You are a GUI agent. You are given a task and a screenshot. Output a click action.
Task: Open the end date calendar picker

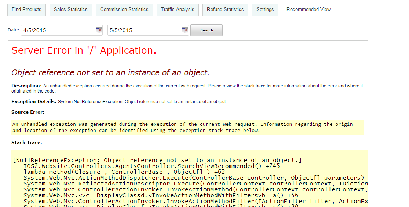[x=185, y=30]
